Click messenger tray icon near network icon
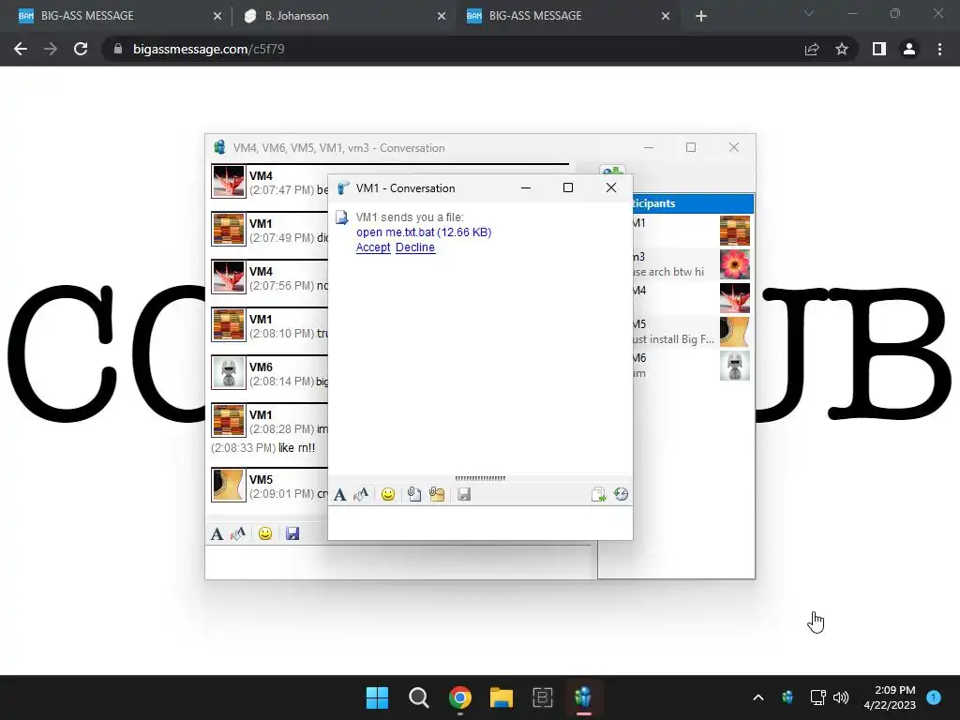The height and width of the screenshot is (720, 960). (x=787, y=697)
